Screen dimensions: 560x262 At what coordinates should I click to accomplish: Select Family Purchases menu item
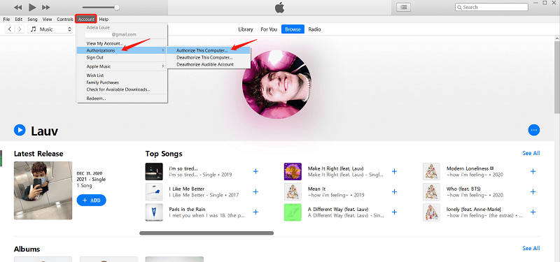point(122,82)
